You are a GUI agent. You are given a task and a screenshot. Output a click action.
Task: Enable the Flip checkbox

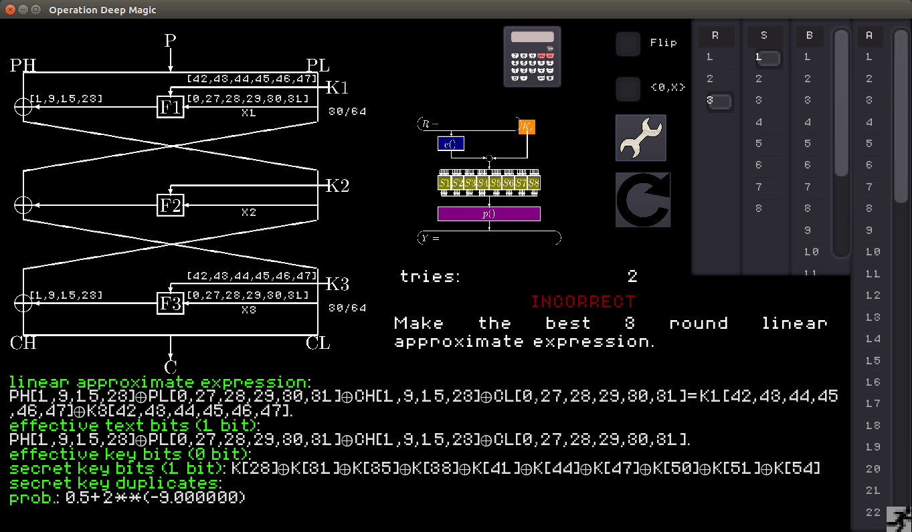click(x=627, y=43)
